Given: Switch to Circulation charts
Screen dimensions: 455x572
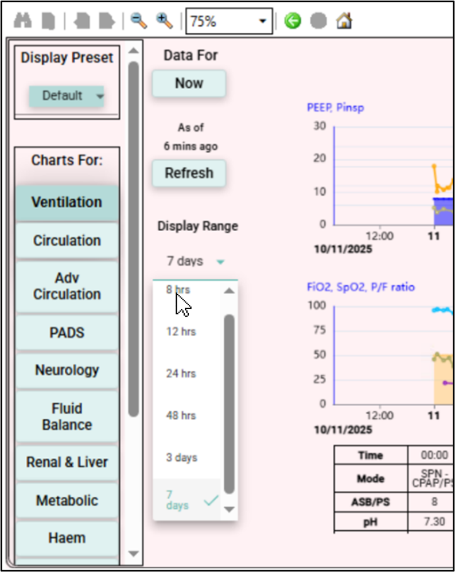Looking at the screenshot, I should (x=67, y=241).
